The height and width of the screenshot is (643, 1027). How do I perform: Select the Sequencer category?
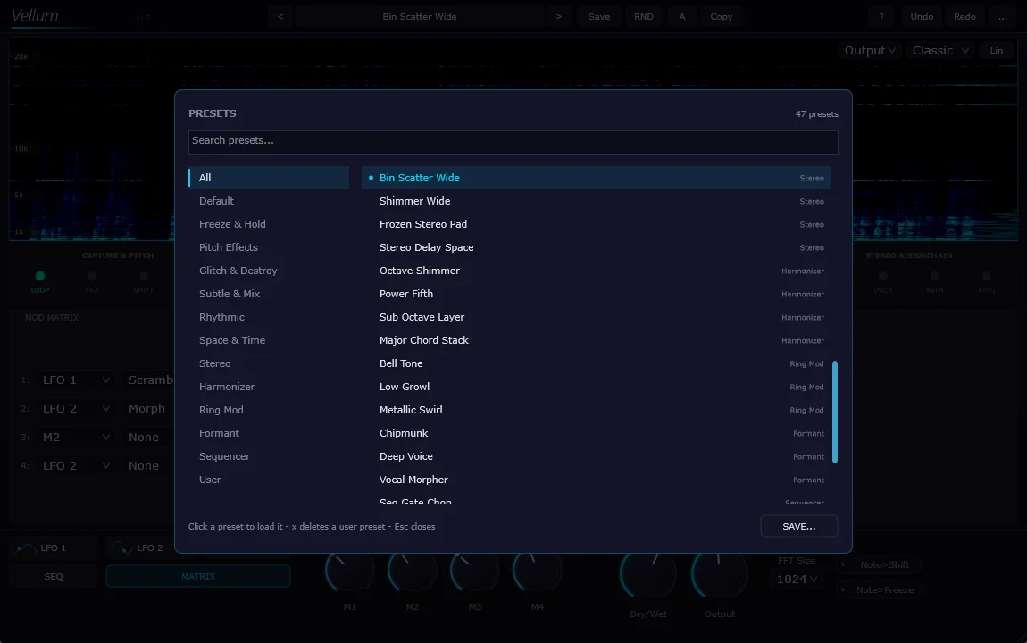point(269,456)
